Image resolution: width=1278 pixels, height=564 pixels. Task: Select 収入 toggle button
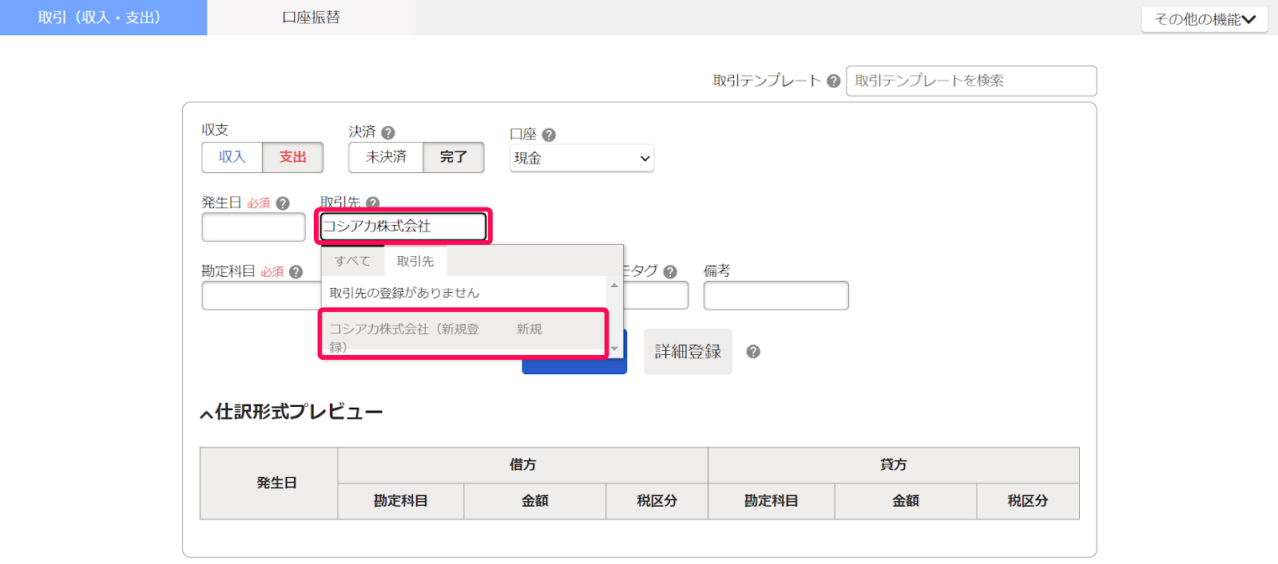232,157
